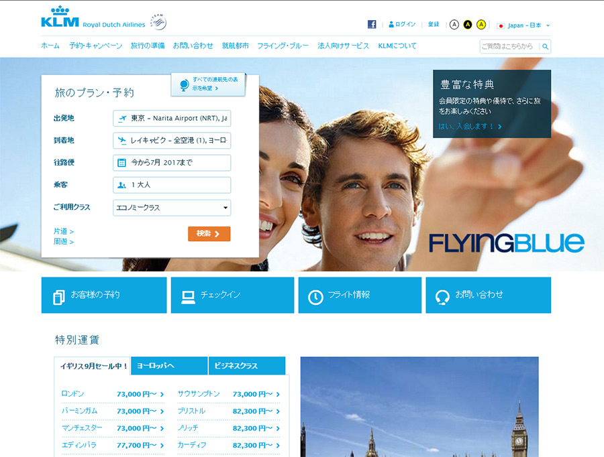Click the ログイン link
The height and width of the screenshot is (457, 604).
405,24
